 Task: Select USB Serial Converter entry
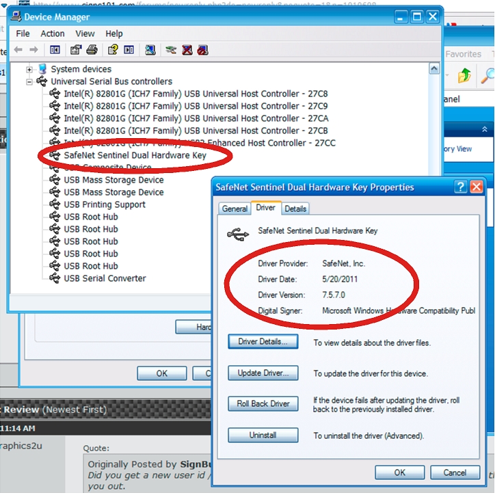coord(105,278)
